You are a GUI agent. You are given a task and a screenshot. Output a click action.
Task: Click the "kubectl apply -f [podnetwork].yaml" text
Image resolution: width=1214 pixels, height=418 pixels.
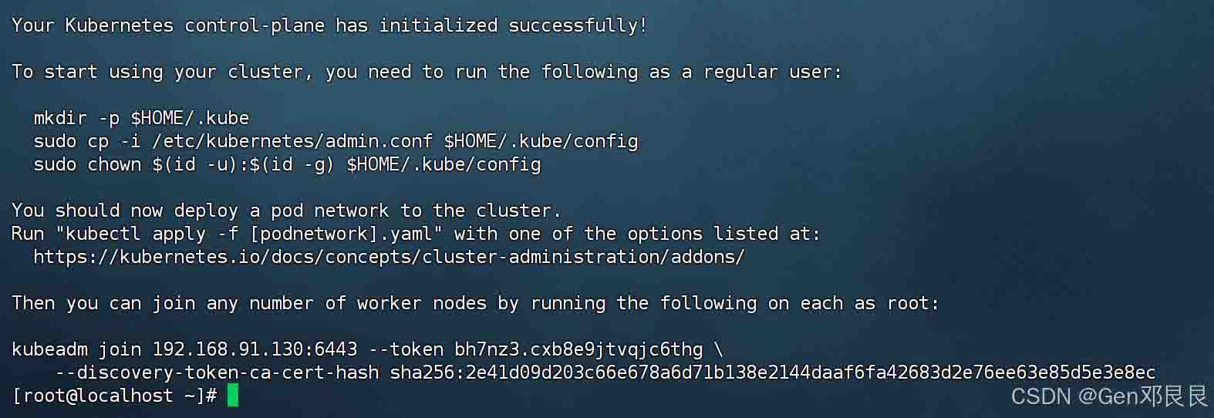(x=248, y=234)
